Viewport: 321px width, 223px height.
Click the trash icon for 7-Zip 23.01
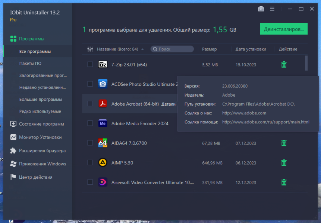click(x=284, y=64)
